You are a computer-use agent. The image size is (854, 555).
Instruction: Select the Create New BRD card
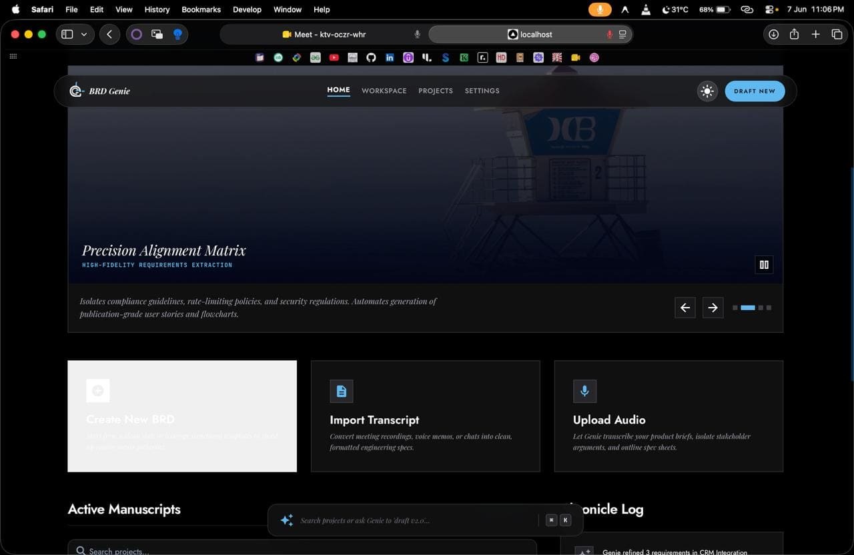click(182, 416)
